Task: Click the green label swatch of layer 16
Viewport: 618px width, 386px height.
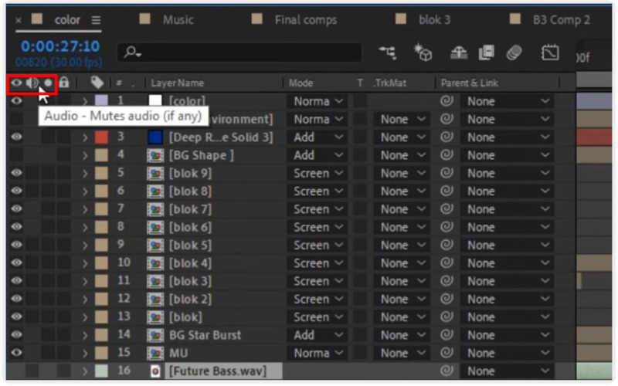Action: coord(101,371)
